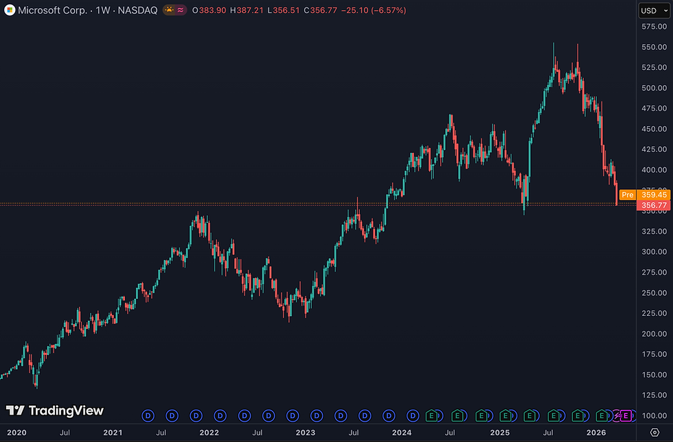The image size is (673, 442).
Task: Click the pre-market sun session icon
Action: (169, 10)
